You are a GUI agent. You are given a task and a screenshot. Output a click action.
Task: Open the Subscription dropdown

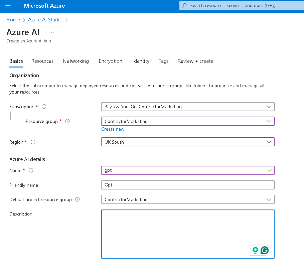(x=188, y=107)
